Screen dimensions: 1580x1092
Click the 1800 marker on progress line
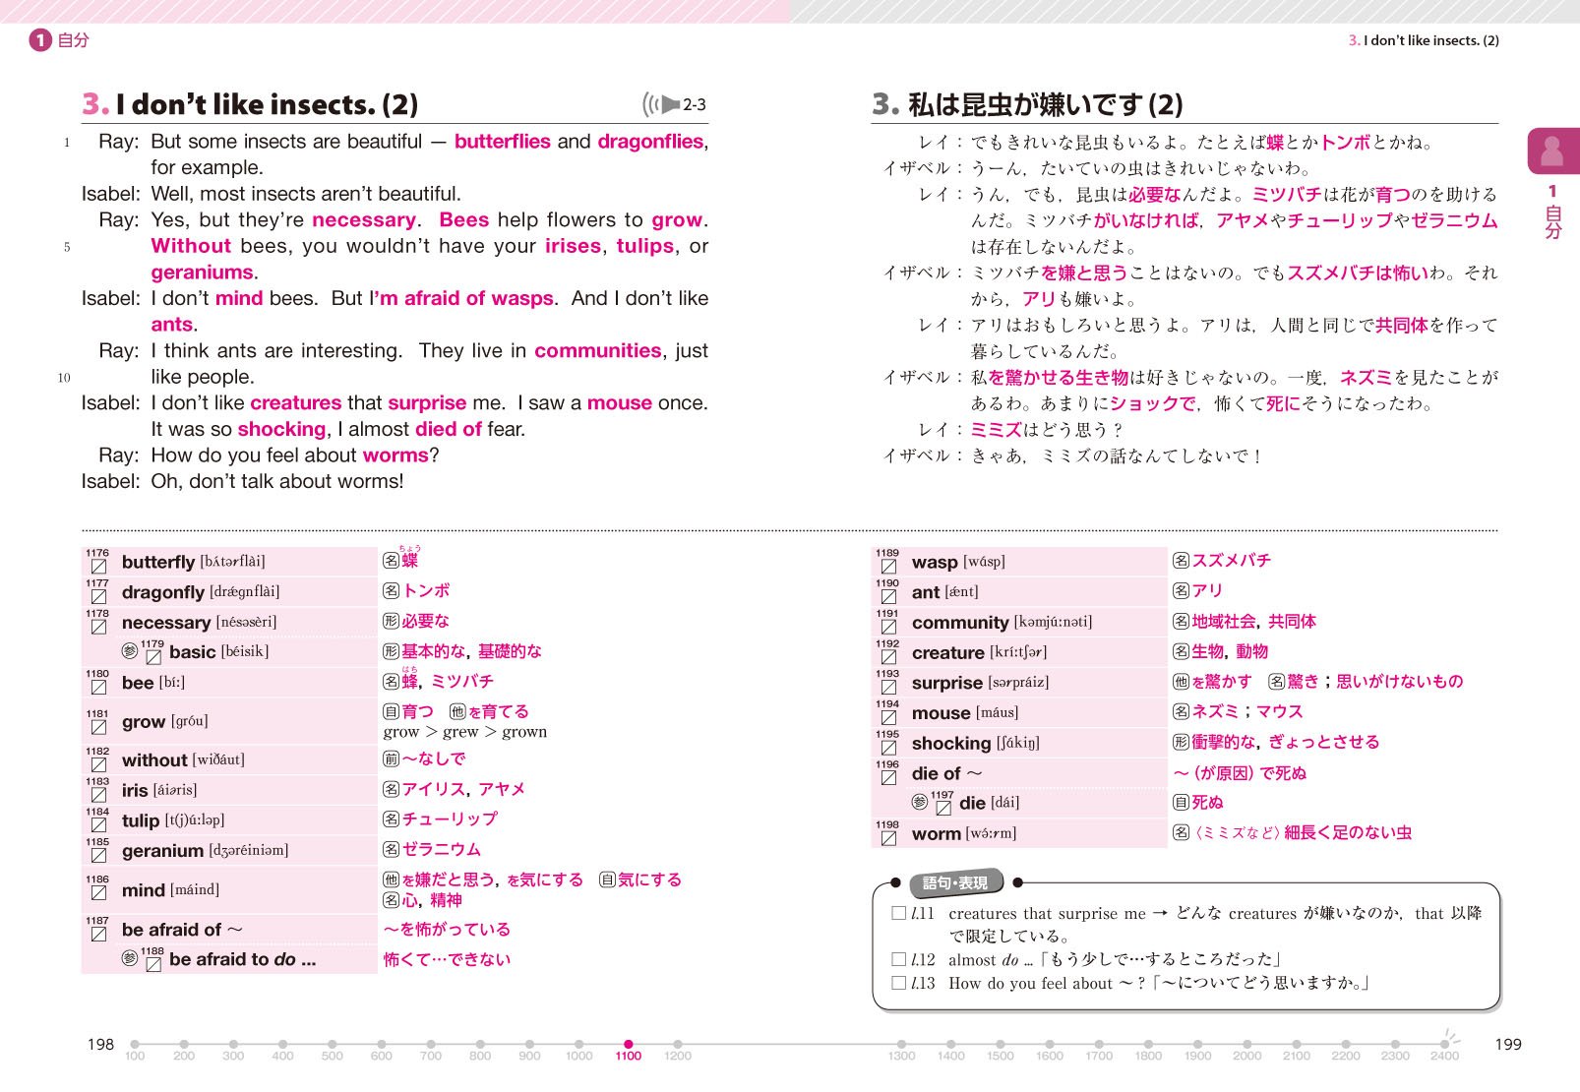1148,1044
